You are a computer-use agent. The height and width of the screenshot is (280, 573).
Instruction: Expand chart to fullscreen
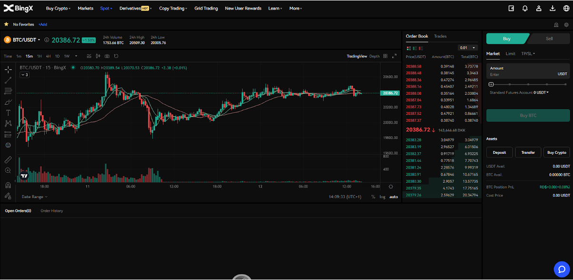pyautogui.click(x=394, y=56)
